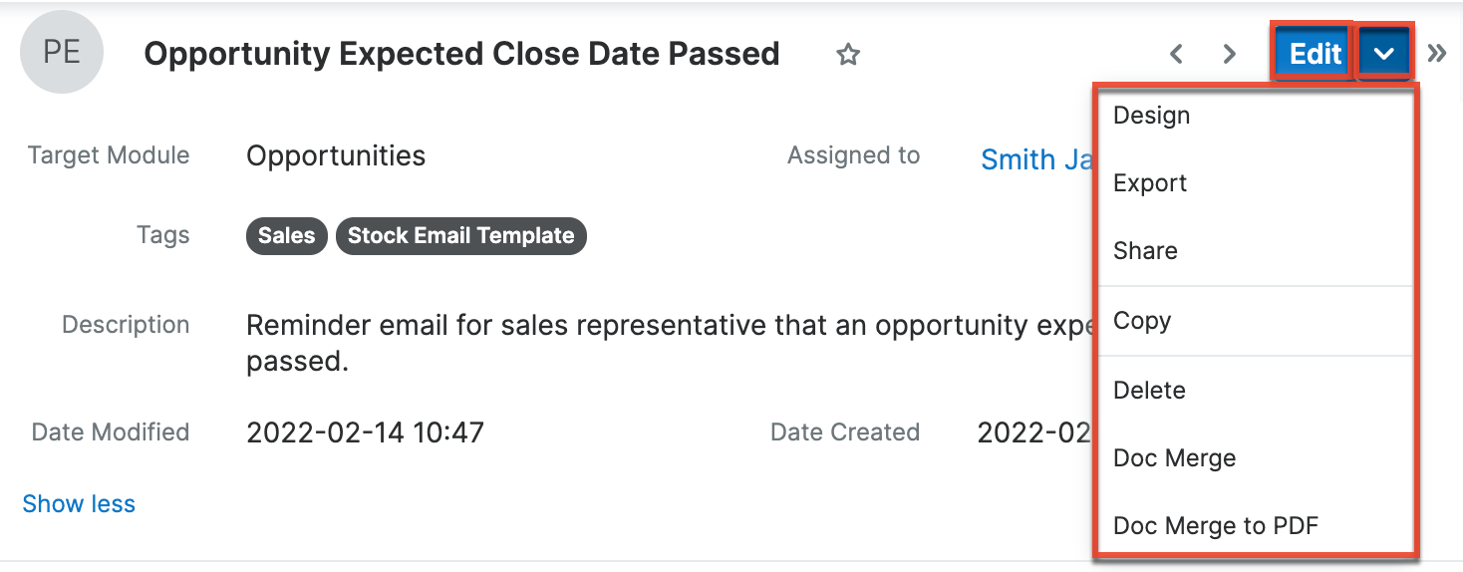The height and width of the screenshot is (572, 1463).
Task: Click the Opportunities target module value
Action: tap(336, 156)
